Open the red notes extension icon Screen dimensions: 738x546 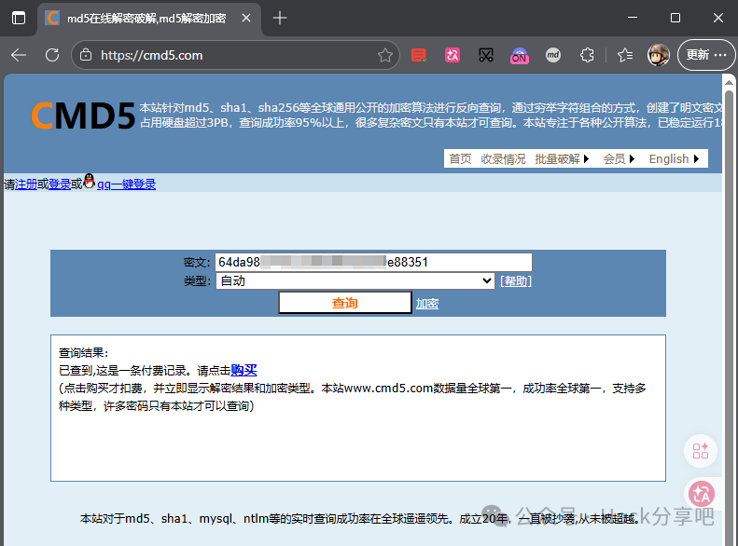418,56
